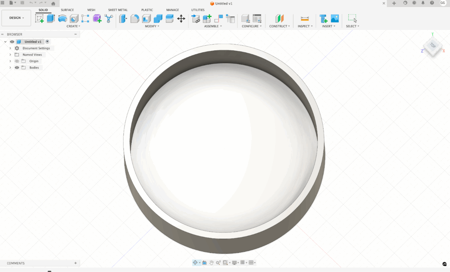
Task: Click the Insert Image icon
Action: 335,18
